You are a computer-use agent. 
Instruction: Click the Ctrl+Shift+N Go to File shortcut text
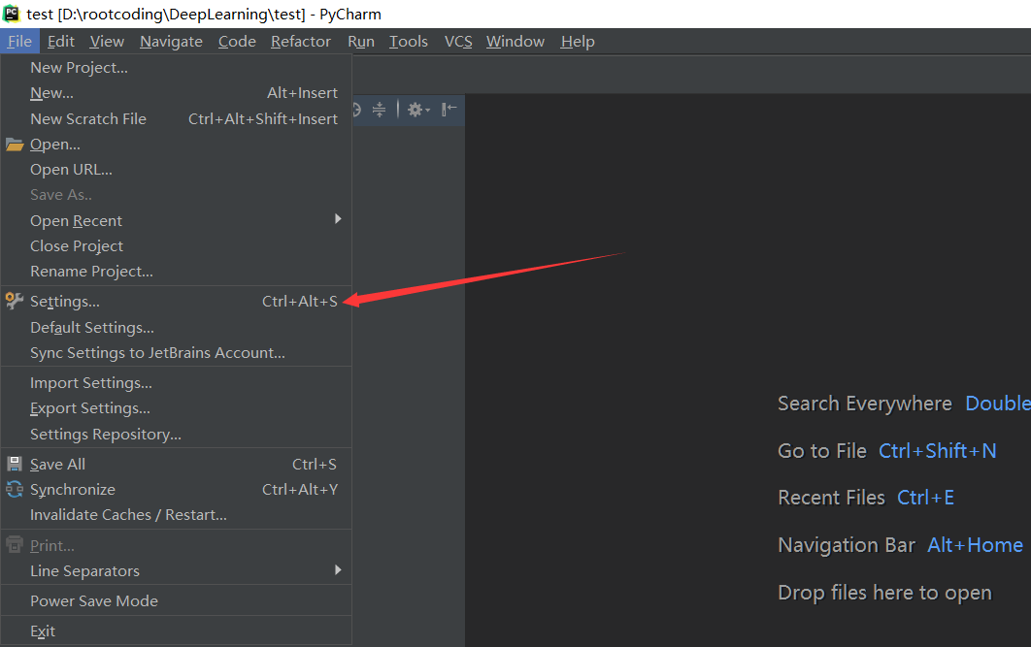click(x=938, y=451)
